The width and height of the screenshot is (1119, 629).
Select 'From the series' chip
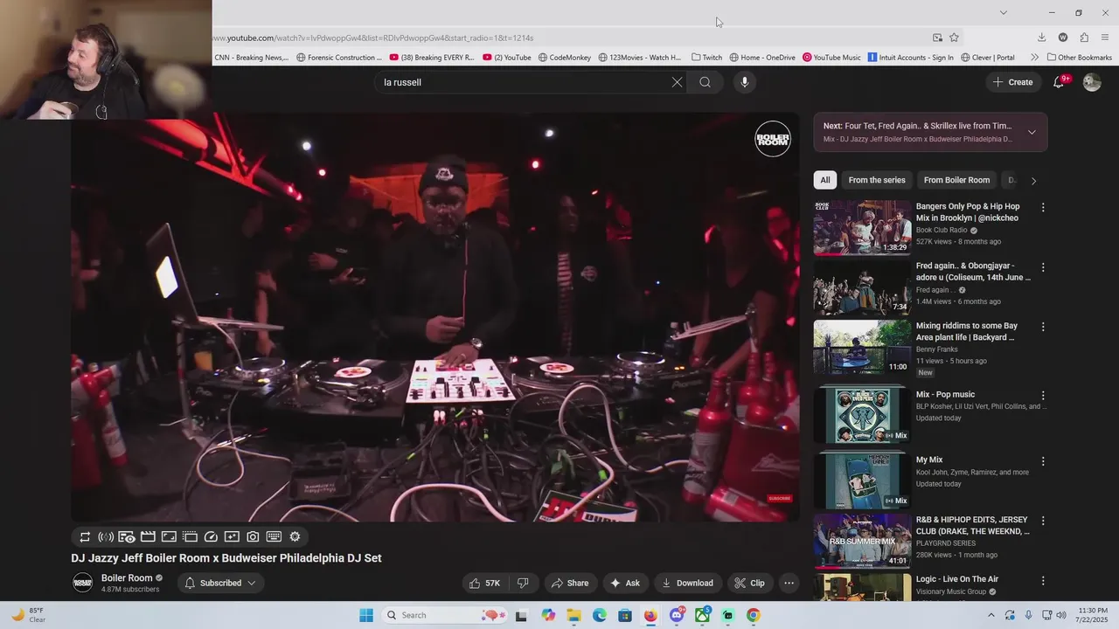(x=877, y=180)
